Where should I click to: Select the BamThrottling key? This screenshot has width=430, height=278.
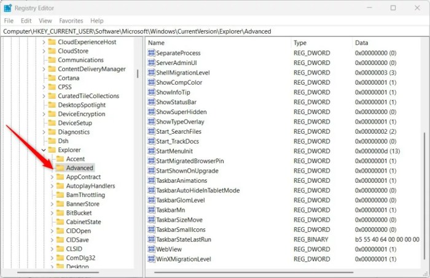pyautogui.click(x=85, y=195)
